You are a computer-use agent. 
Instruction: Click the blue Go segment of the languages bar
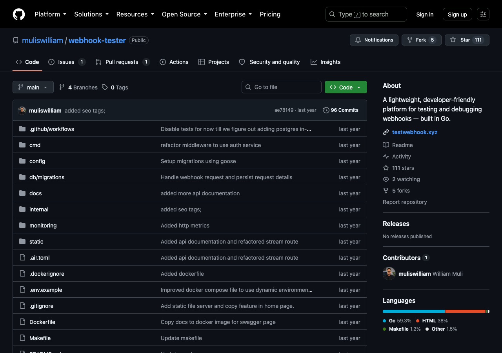[x=414, y=311]
